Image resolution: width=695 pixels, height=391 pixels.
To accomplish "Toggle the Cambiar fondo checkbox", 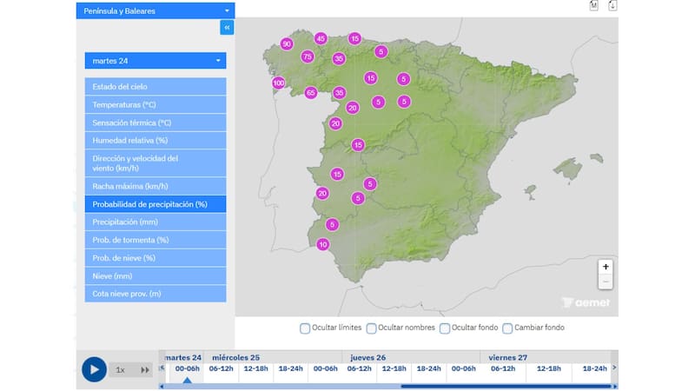I will [507, 328].
